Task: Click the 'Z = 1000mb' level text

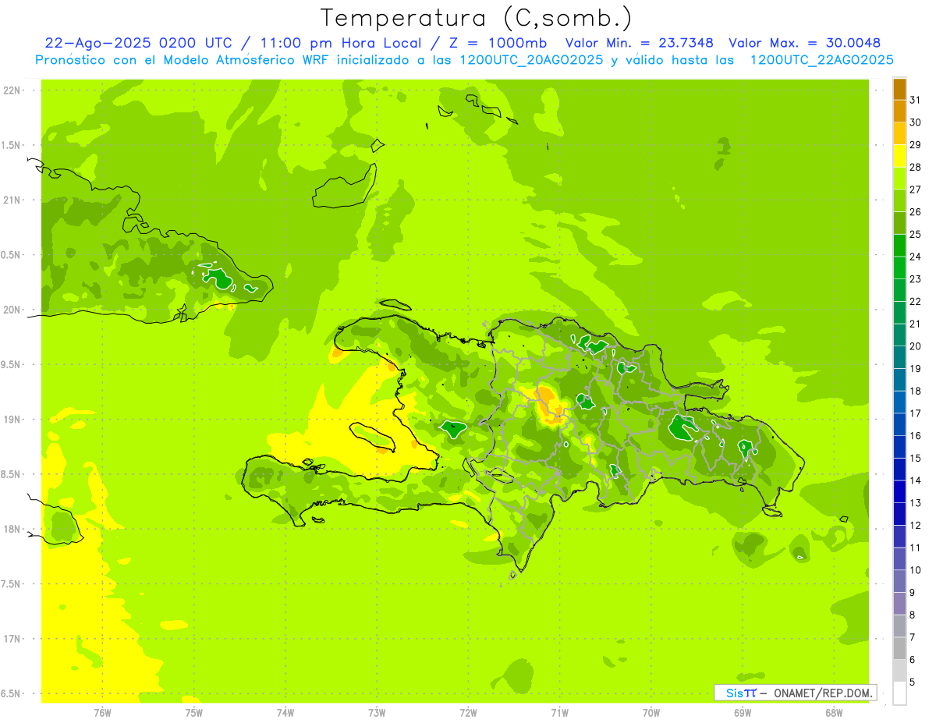Action: [x=498, y=43]
